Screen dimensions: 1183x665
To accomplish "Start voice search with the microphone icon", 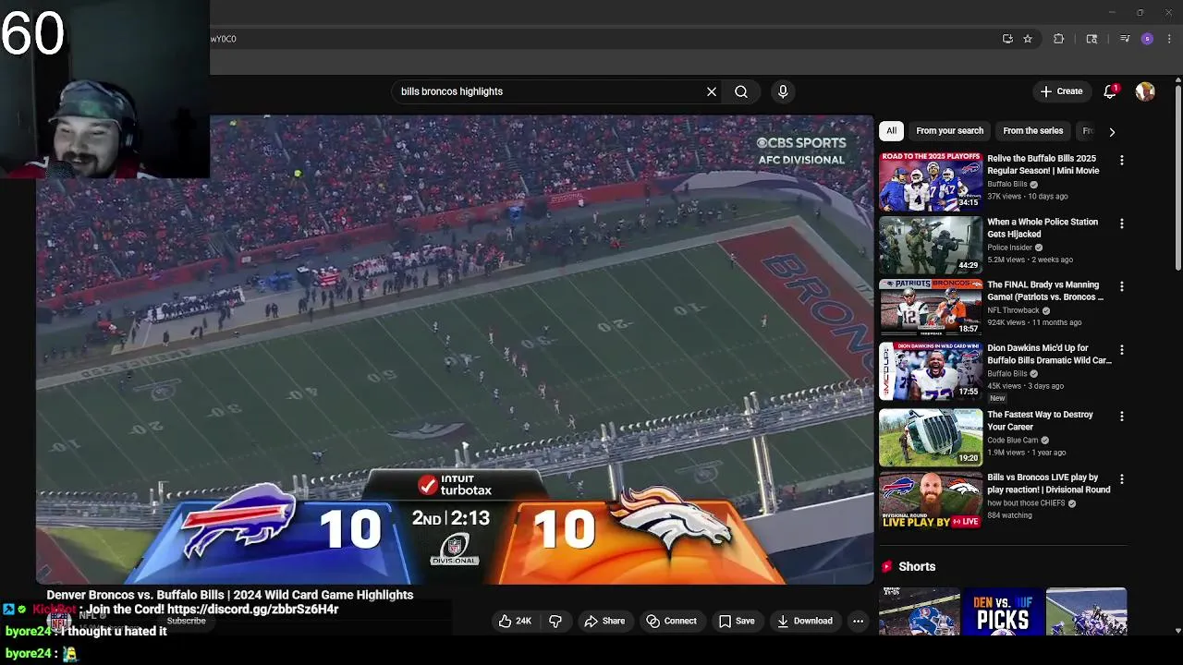I will tap(783, 91).
